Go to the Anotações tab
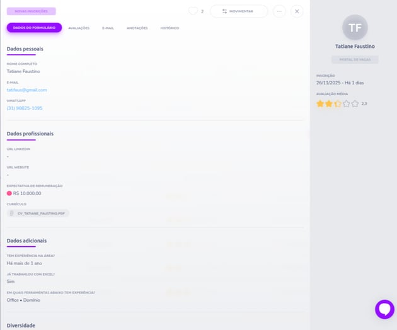 tap(137, 28)
